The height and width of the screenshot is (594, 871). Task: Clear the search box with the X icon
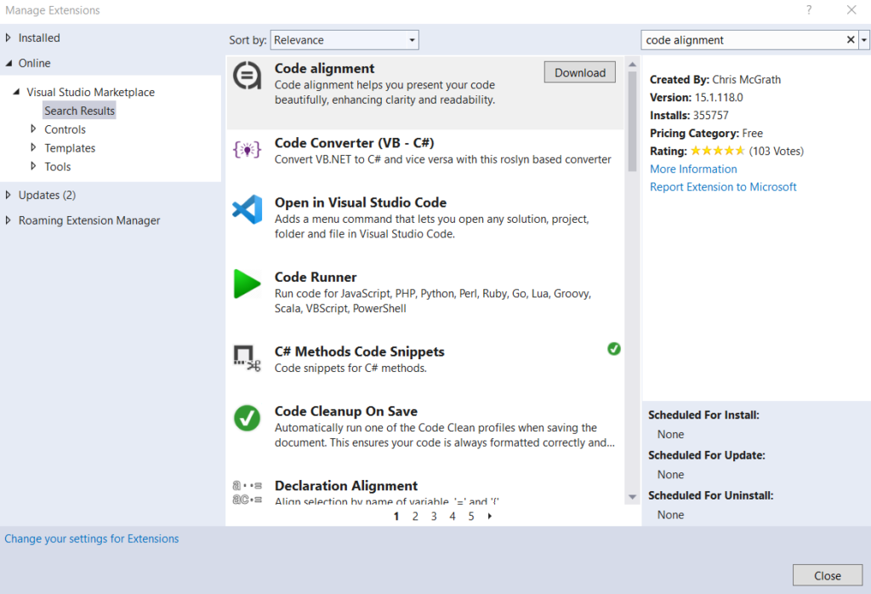pyautogui.click(x=851, y=39)
